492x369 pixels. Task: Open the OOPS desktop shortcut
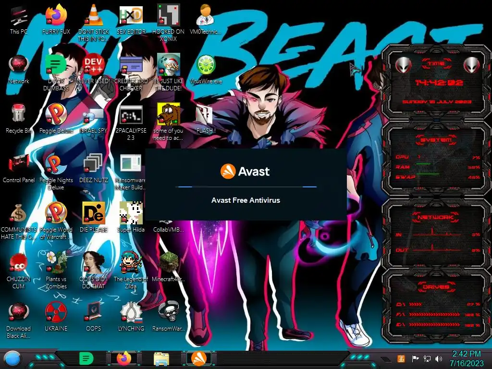tap(94, 312)
